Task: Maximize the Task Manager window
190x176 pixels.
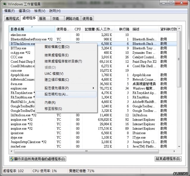Action: pos(171,3)
